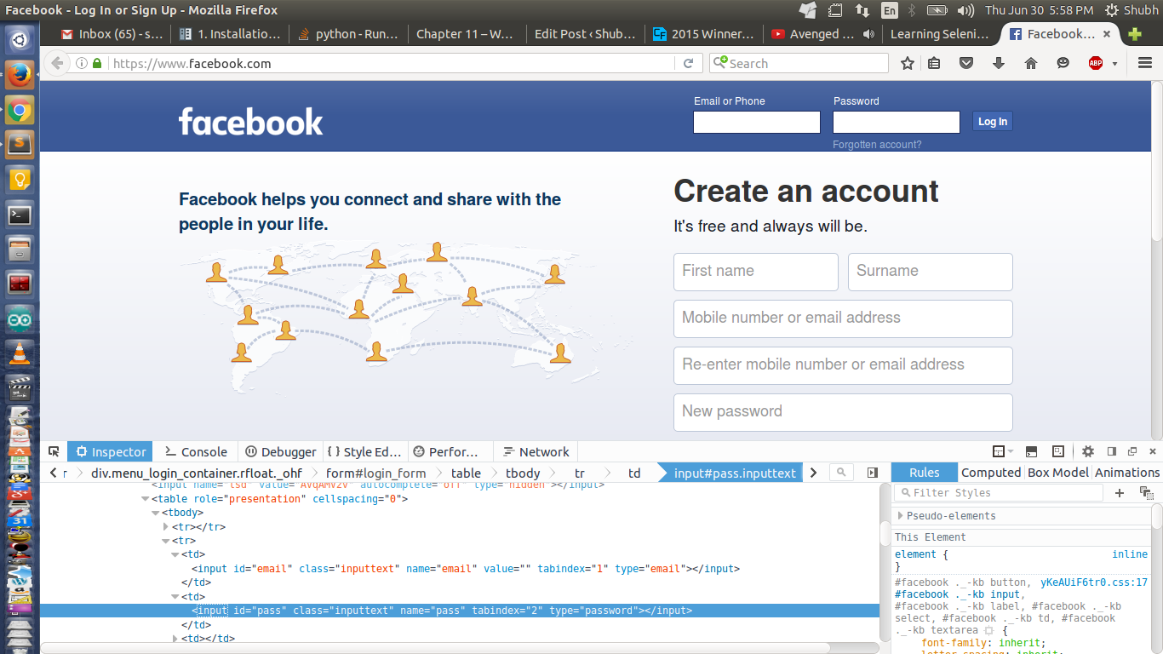This screenshot has height=654, width=1163.
Task: Open the Firefox hamburger menu
Action: click(x=1145, y=63)
